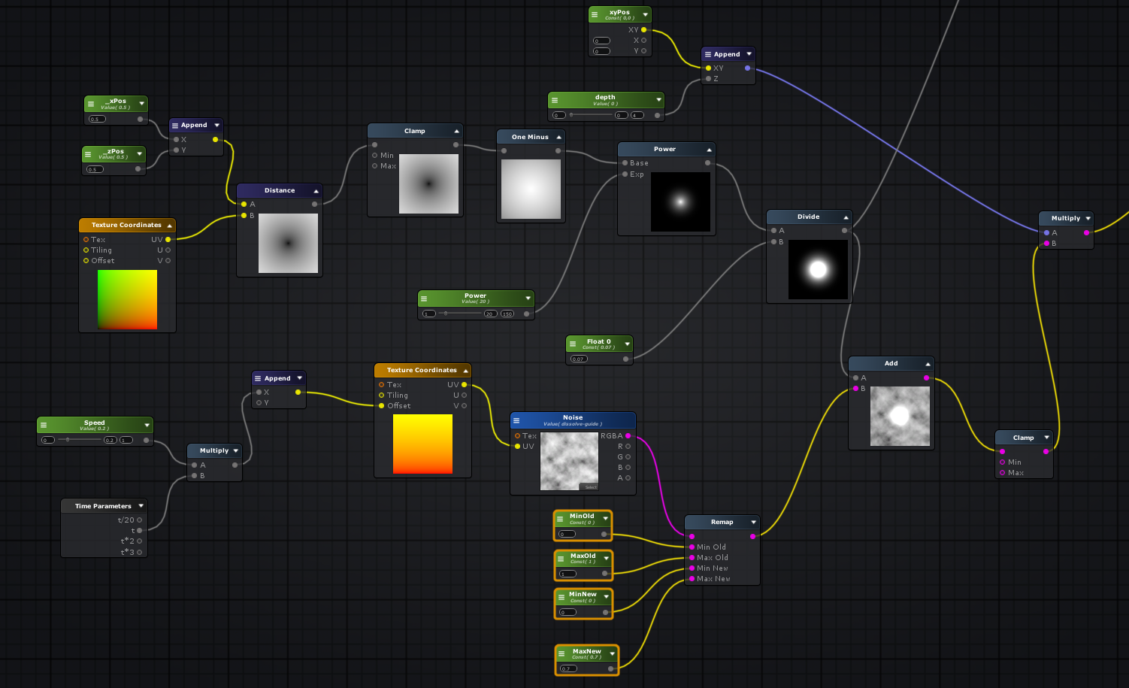
Task: Click the noise texture preview thumbnail
Action: [x=569, y=461]
